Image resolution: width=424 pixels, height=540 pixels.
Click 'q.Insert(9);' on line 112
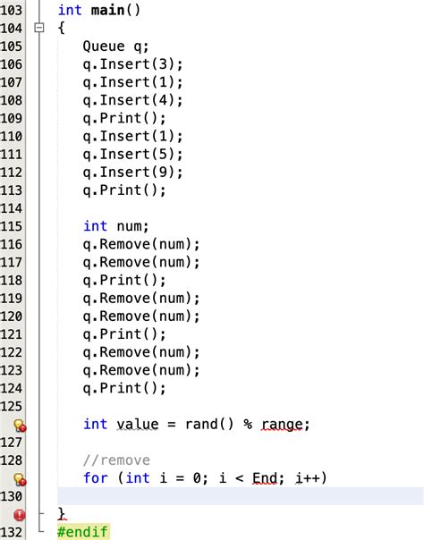point(132,173)
